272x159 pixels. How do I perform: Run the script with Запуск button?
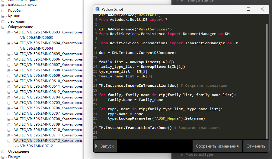(x=105, y=146)
